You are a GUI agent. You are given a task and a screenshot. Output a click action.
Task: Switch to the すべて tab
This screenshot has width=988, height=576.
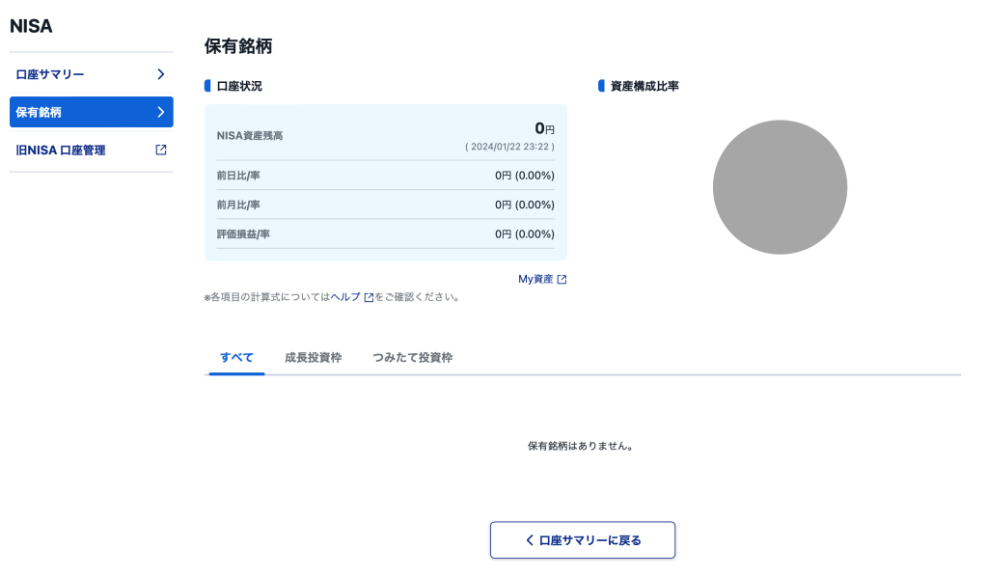236,357
